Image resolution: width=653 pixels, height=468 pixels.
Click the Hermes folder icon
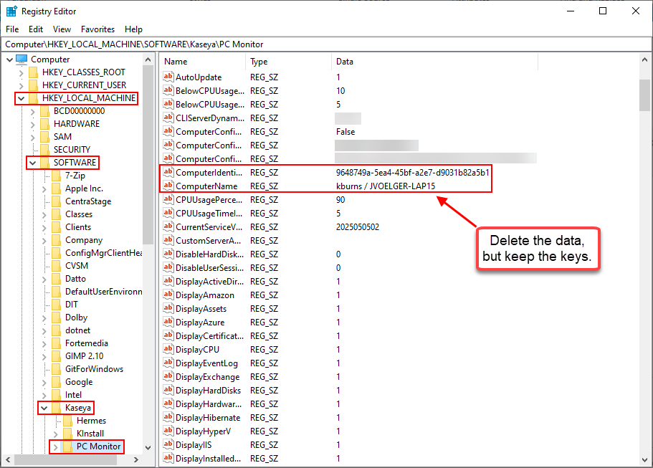[x=68, y=421]
